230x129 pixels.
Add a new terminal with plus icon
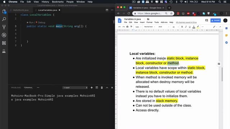tap(92, 87)
